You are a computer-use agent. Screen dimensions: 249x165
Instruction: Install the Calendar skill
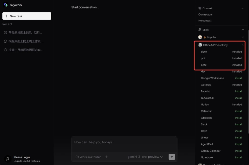tap(239, 111)
